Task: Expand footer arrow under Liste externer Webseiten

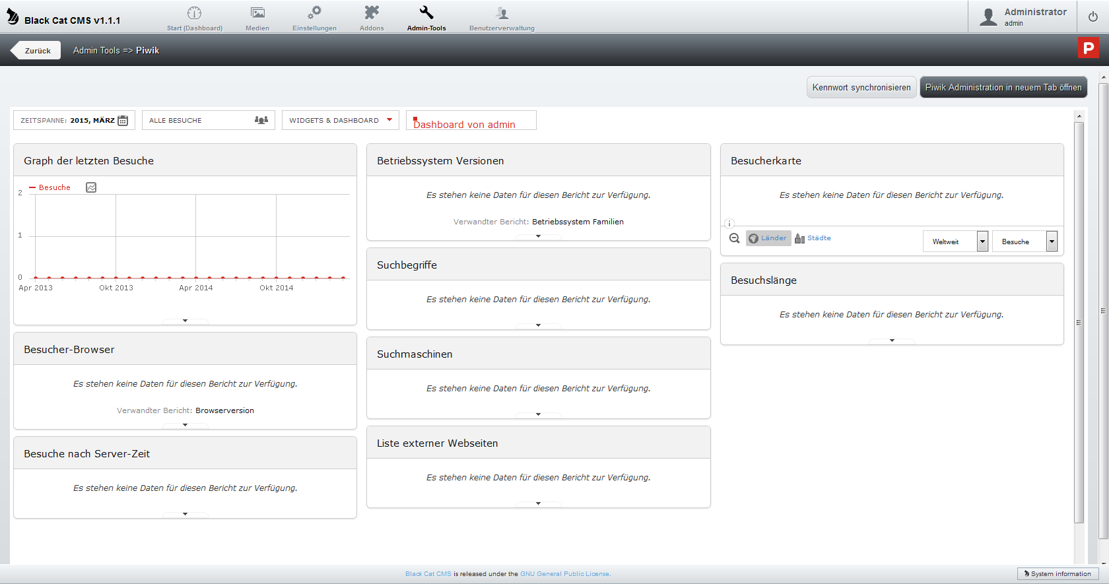Action: [x=539, y=503]
